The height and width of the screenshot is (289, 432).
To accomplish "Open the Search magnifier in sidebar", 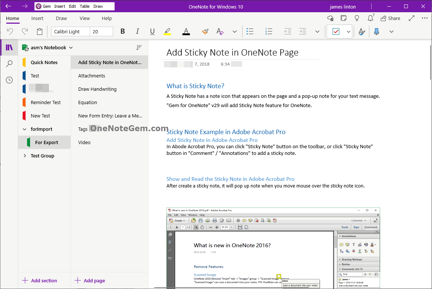I will coord(9,64).
